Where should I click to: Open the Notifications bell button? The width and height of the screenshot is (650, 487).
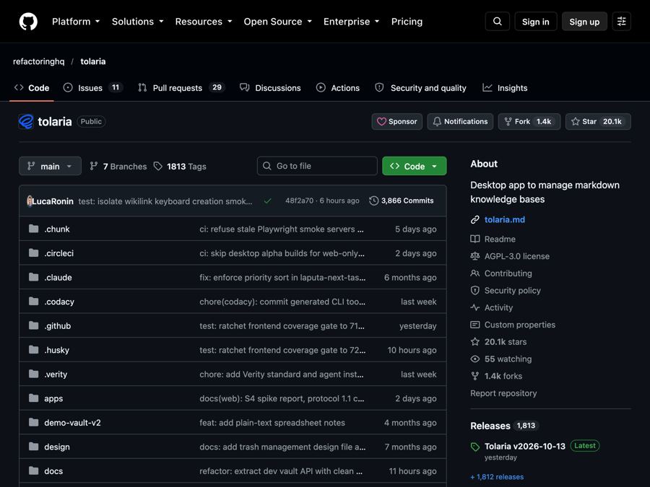click(460, 121)
